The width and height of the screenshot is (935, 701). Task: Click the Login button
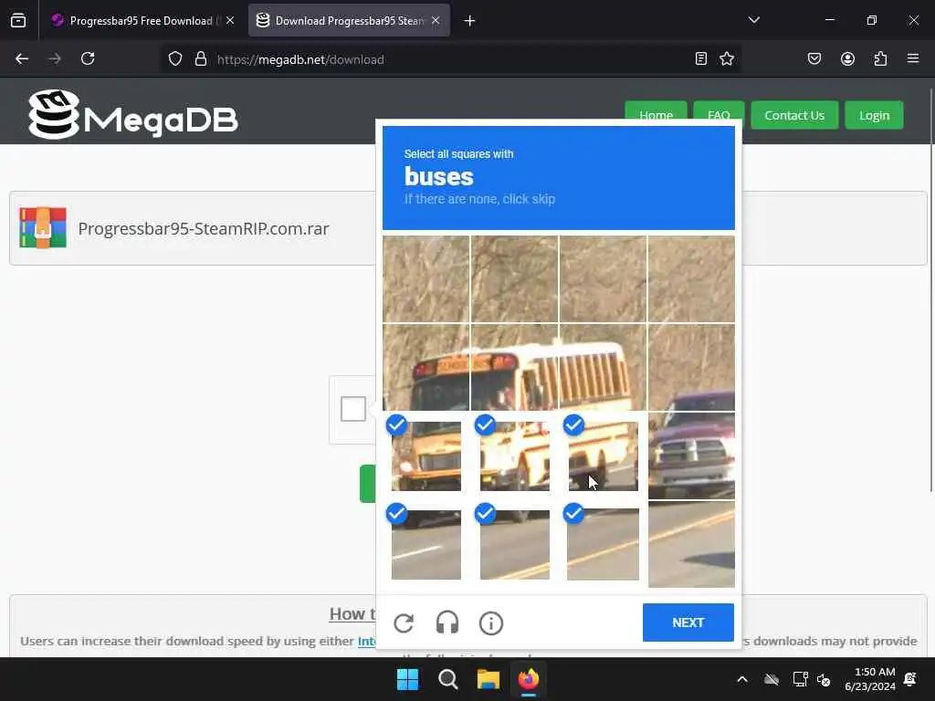[x=874, y=115]
